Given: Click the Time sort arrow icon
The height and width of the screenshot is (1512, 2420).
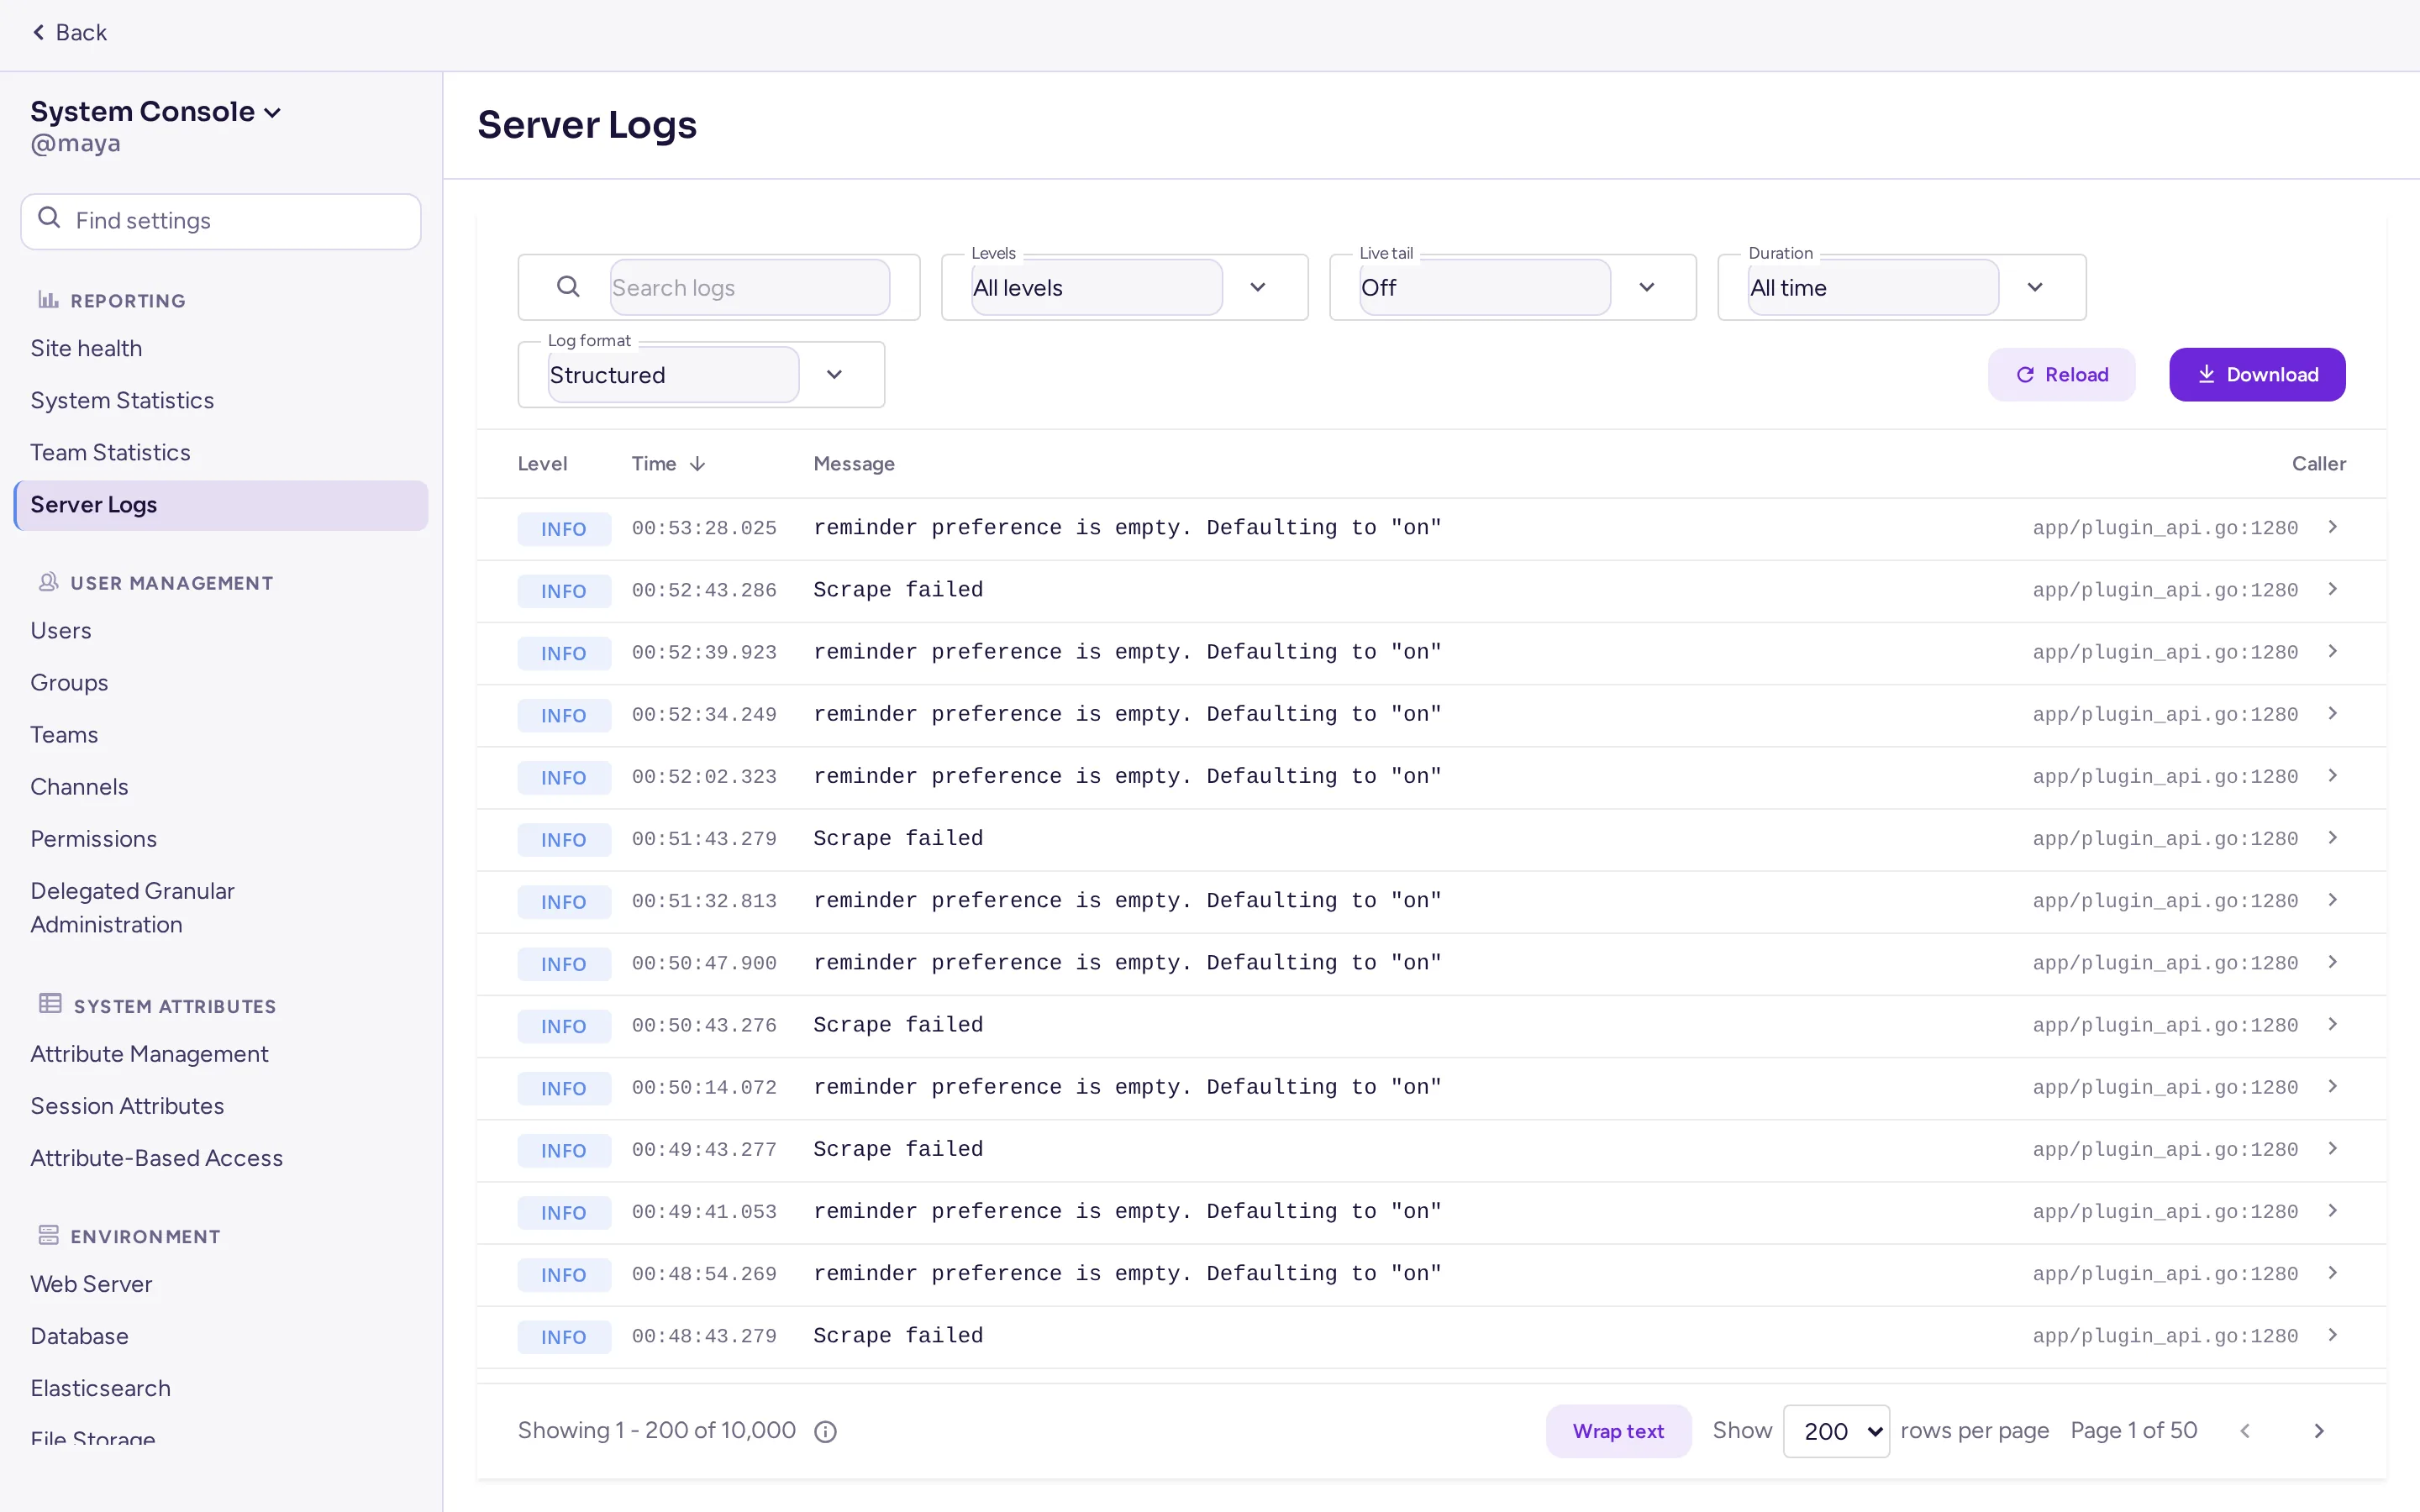Looking at the screenshot, I should click(698, 464).
